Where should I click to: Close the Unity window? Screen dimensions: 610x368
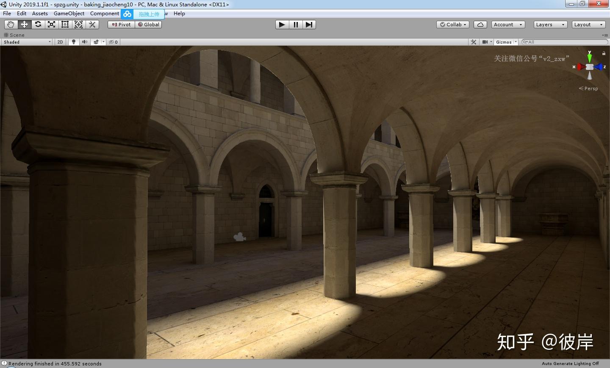pyautogui.click(x=599, y=4)
